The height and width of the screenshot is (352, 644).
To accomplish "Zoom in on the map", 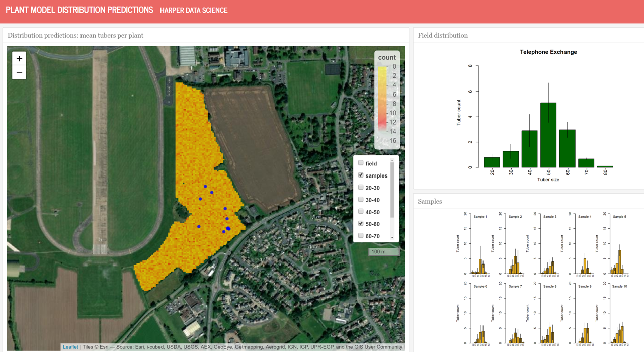I will pos(19,59).
